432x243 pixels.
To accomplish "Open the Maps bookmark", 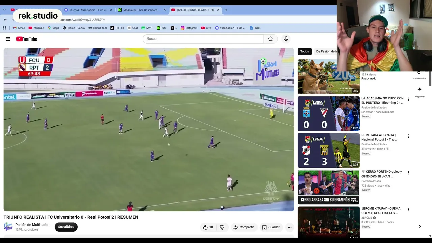I will coord(53,28).
